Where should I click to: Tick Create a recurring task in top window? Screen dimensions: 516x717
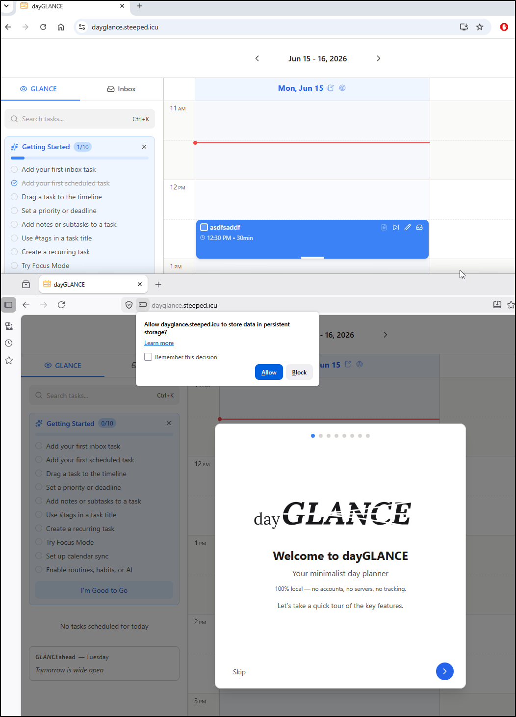point(14,252)
